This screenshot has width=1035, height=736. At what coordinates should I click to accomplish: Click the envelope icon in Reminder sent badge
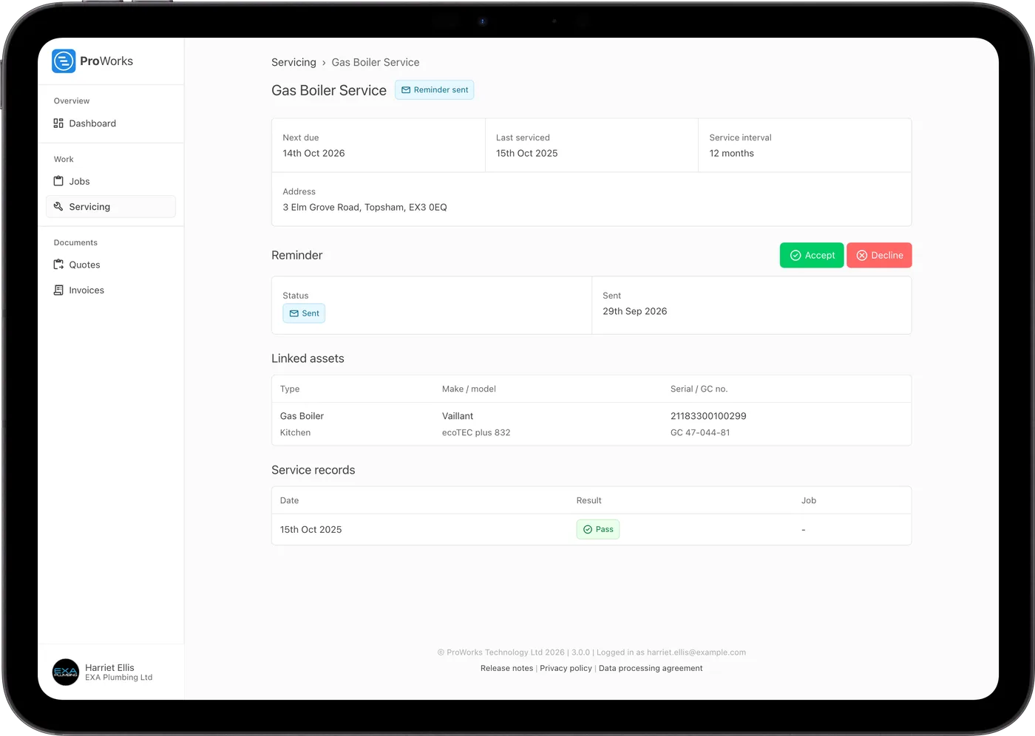(x=406, y=90)
